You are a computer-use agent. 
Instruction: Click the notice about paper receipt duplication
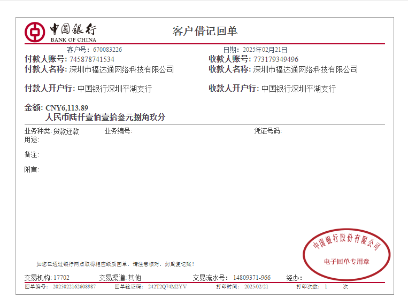[x=116, y=264]
